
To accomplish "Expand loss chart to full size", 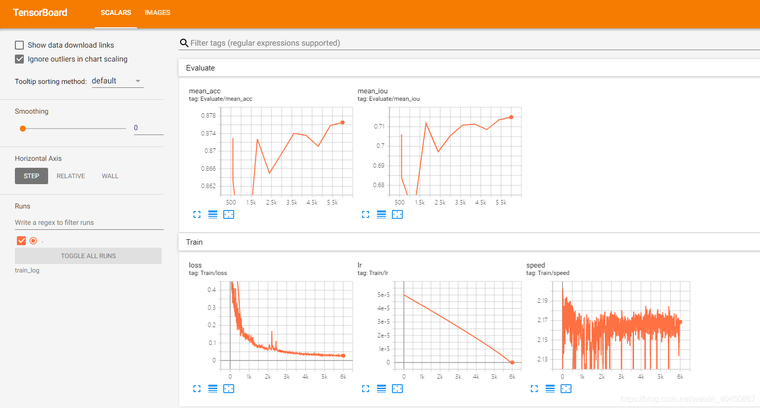I will coord(197,389).
